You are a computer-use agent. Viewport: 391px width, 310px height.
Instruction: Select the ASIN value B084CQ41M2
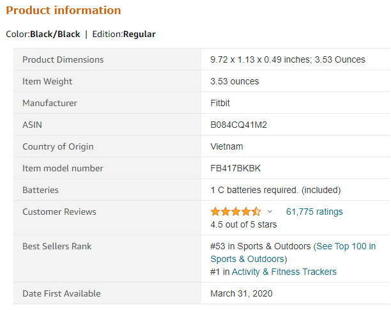coord(239,125)
